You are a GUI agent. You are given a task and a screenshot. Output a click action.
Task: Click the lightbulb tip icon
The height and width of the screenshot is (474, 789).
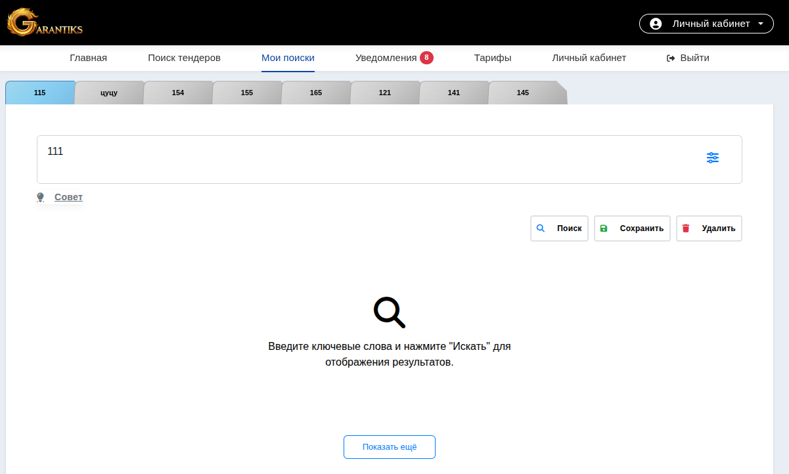[x=39, y=196]
